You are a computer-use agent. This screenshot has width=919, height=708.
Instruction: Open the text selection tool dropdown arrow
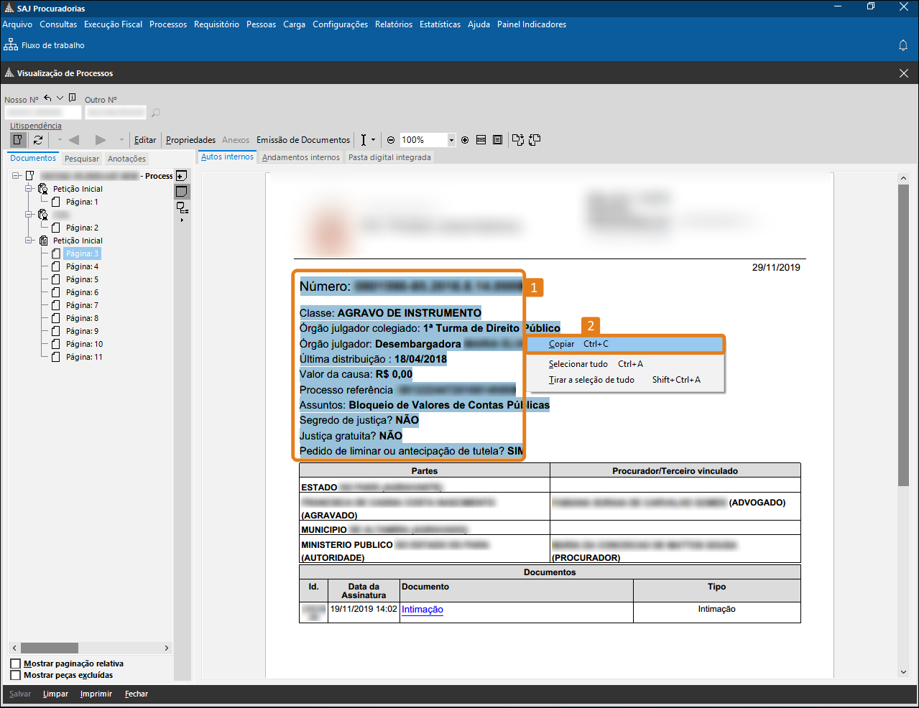pyautogui.click(x=373, y=140)
